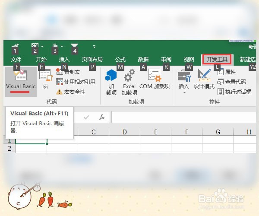The image size is (259, 216).
Task: Open the Macros (宏) button
Action: click(x=46, y=79)
